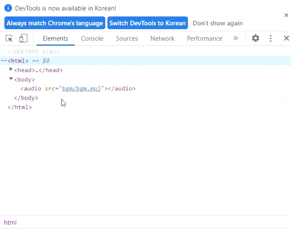This screenshot has height=230, width=291.
Task: Click the ellipsis beside the html node
Action: click(4, 61)
